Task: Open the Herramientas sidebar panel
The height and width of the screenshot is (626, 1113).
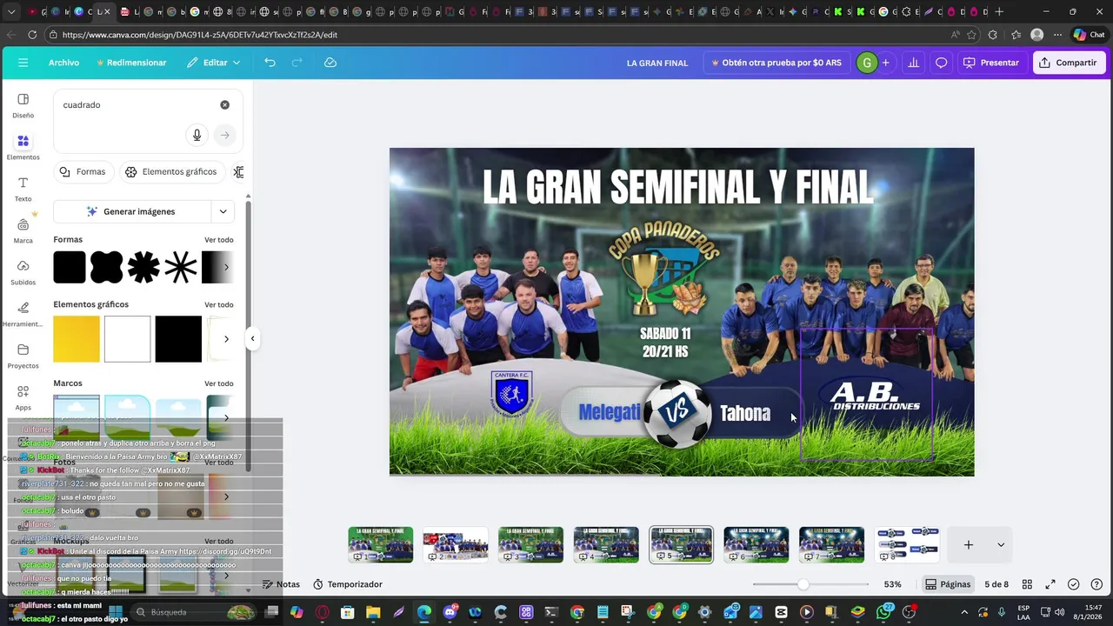Action: pos(23,314)
